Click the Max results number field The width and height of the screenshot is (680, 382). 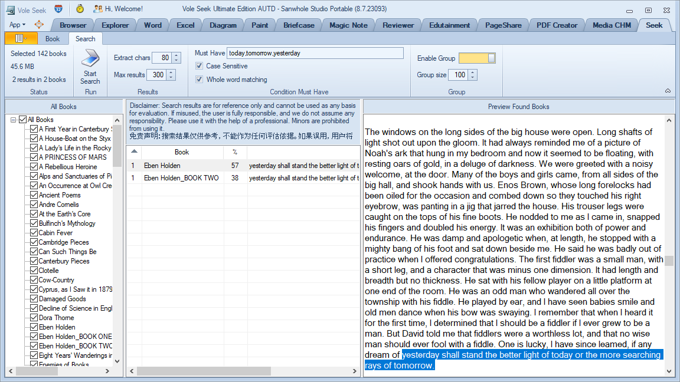click(157, 75)
